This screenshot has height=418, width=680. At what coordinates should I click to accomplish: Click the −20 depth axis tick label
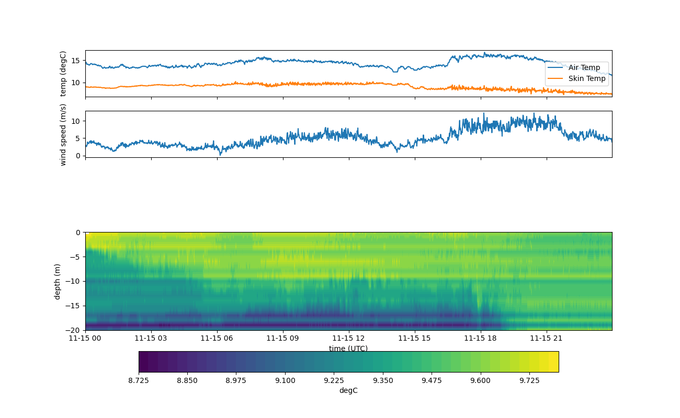click(75, 330)
